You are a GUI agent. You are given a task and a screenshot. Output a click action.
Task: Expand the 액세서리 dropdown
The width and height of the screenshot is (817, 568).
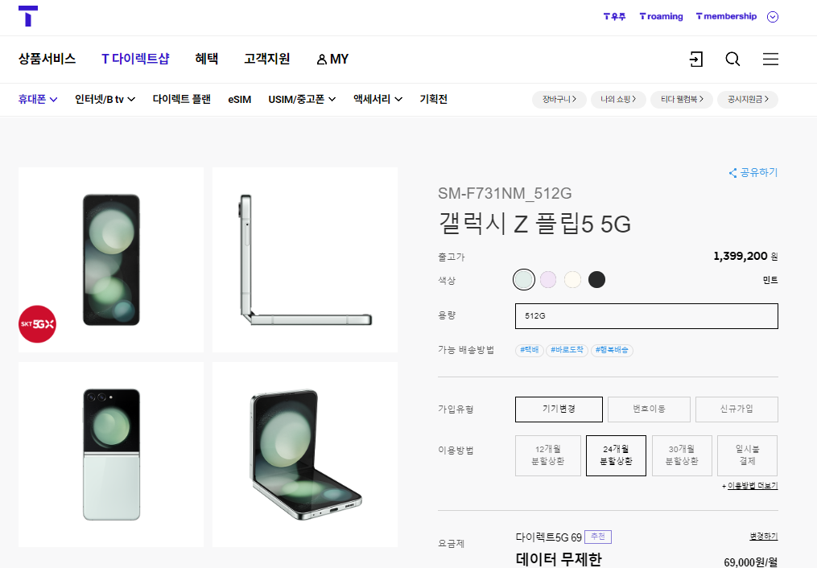point(378,99)
